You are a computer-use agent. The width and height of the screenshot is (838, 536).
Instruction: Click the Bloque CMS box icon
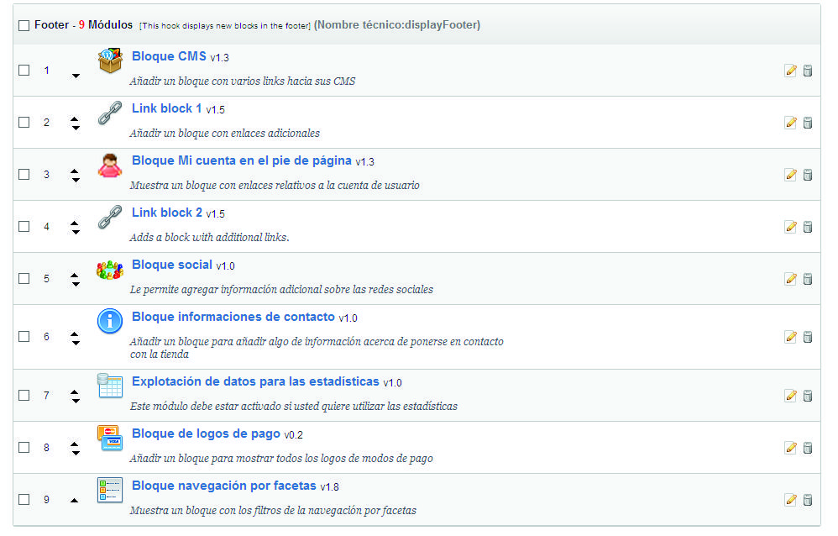(x=110, y=60)
